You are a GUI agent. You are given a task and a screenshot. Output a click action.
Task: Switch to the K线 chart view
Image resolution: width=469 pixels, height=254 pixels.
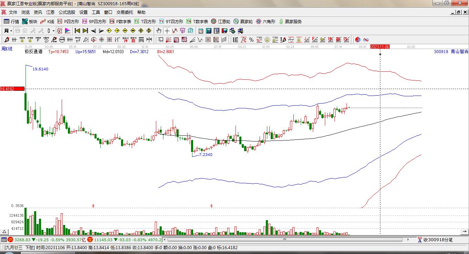pos(47,21)
